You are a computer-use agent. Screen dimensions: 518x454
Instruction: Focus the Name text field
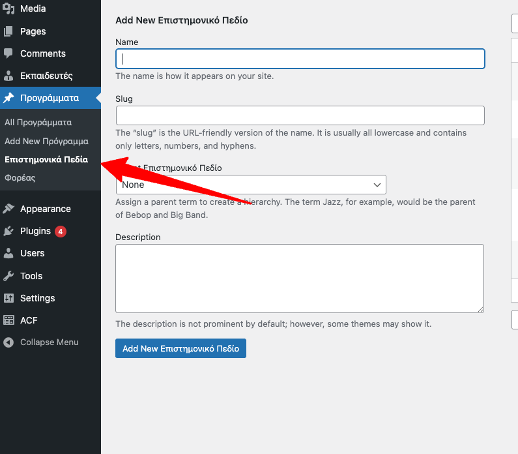300,59
